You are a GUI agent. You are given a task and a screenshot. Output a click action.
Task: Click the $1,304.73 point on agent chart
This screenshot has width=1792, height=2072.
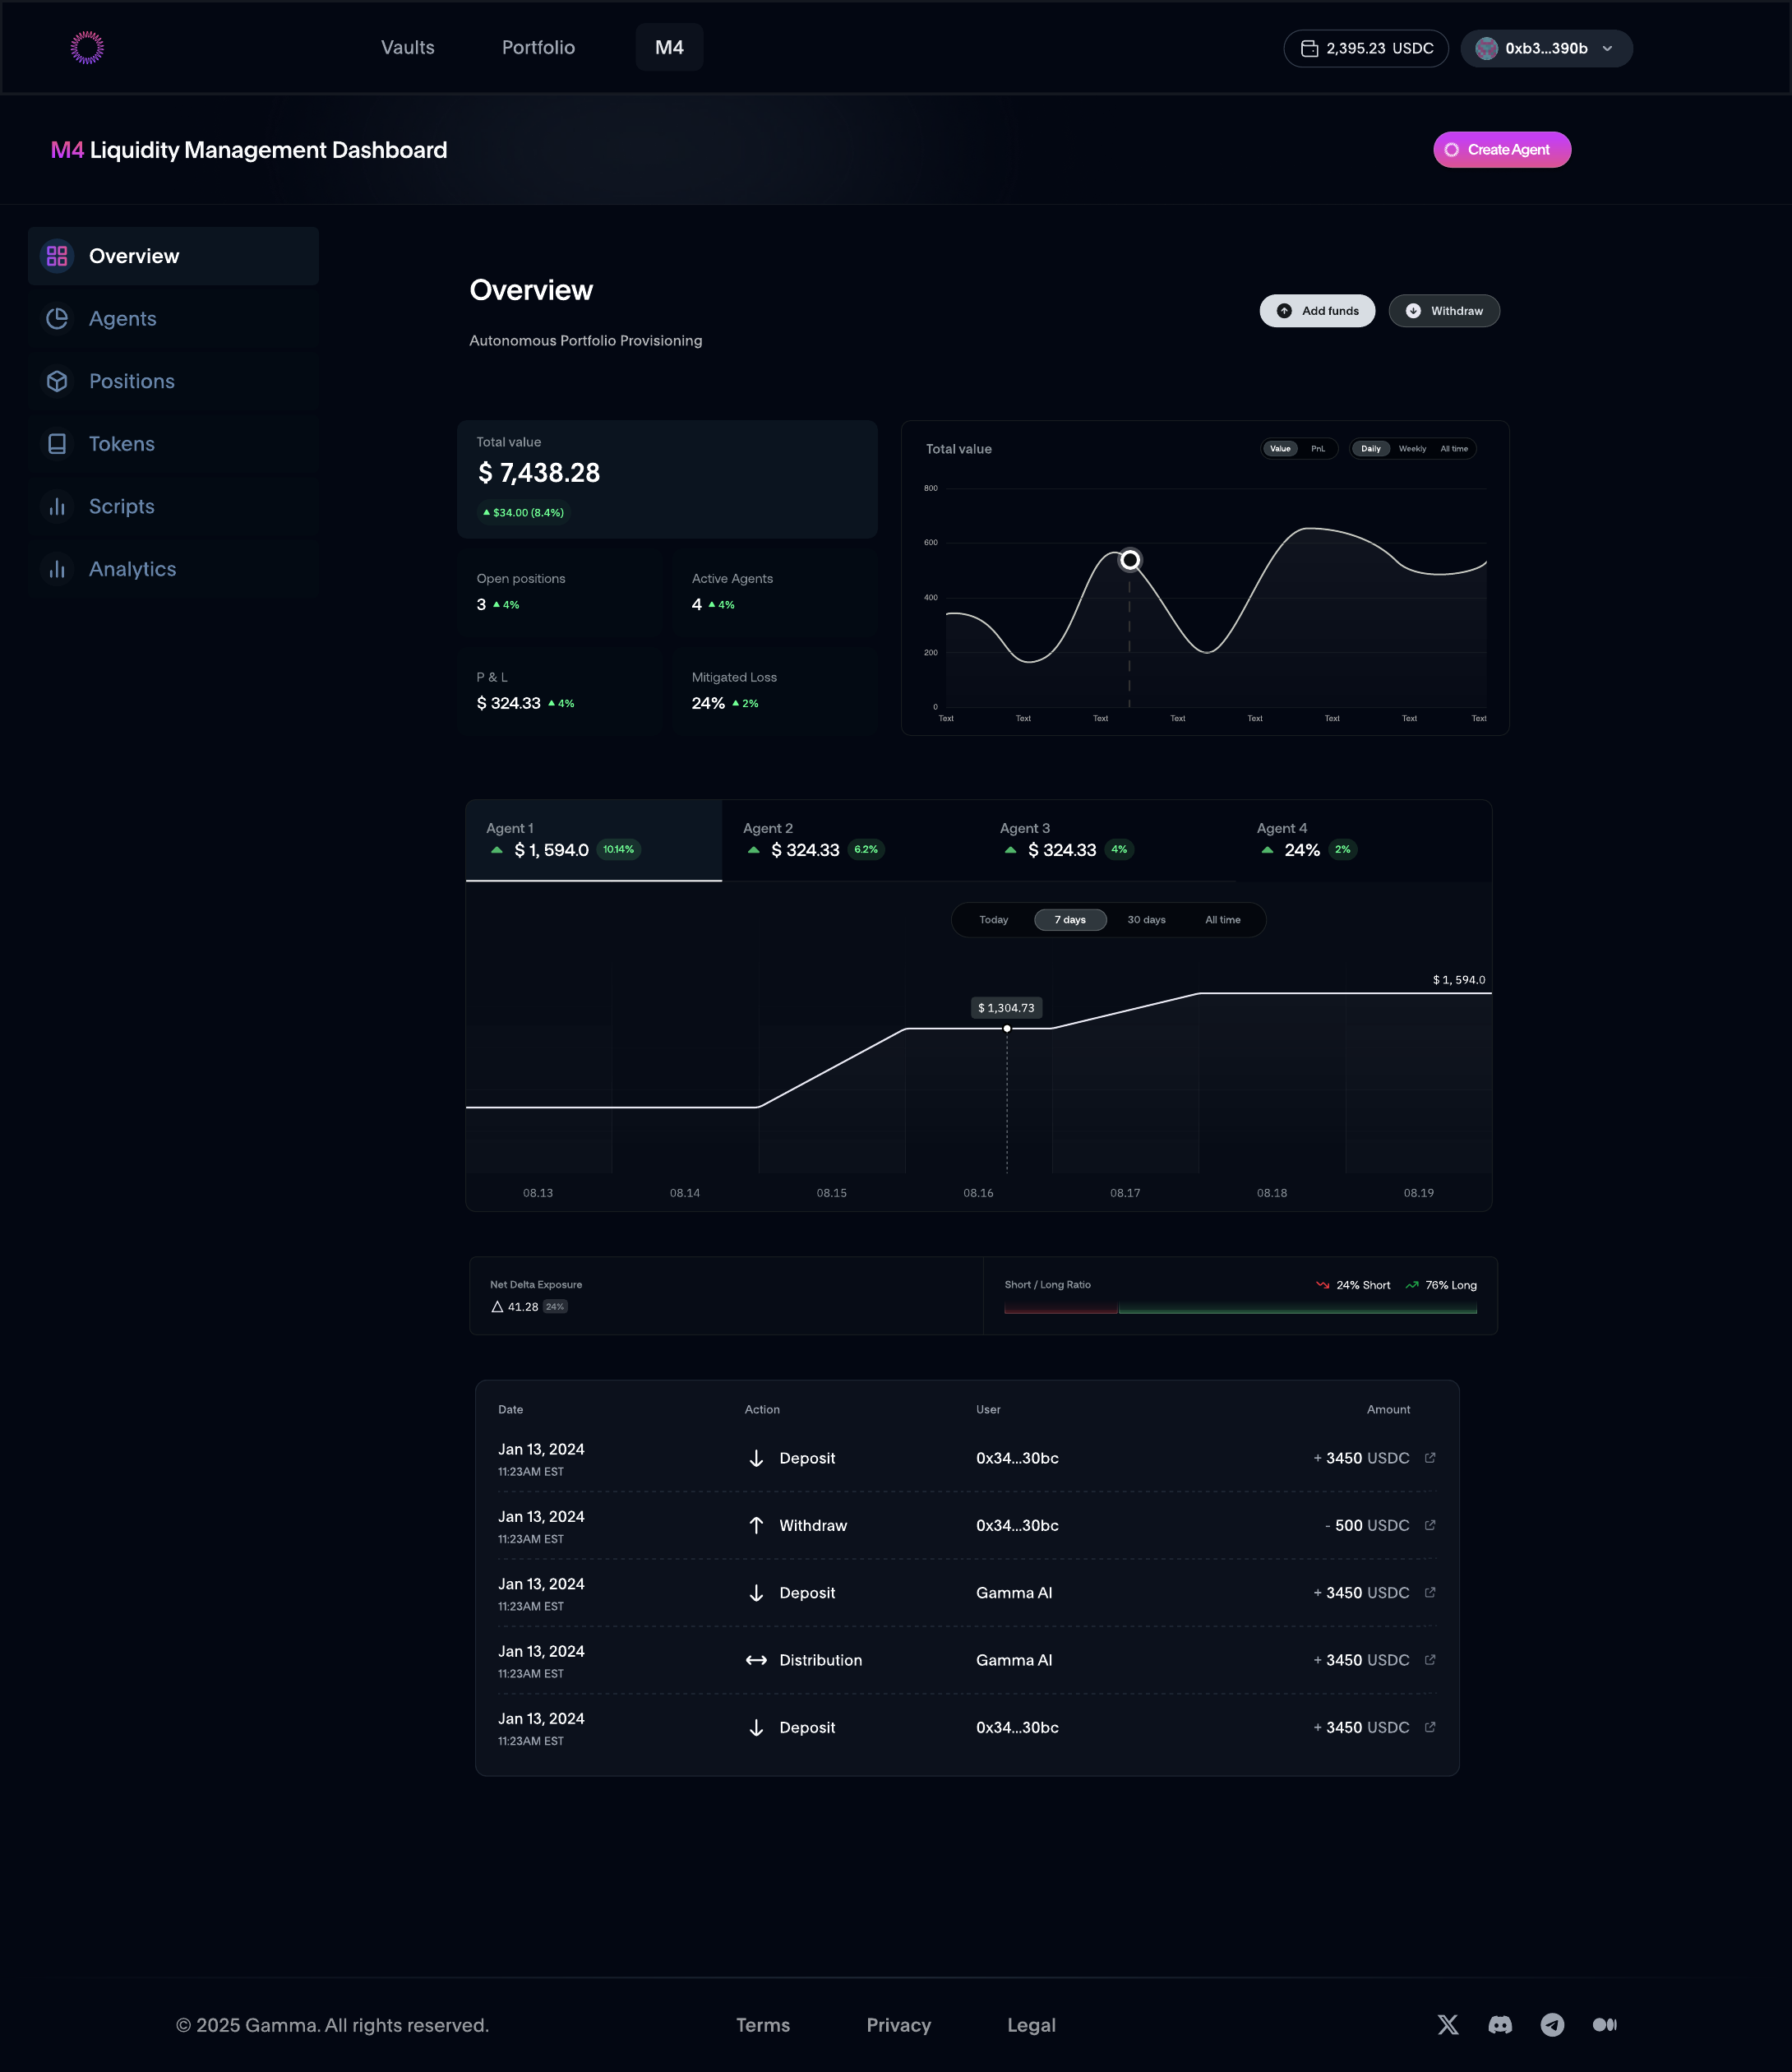[1007, 1028]
